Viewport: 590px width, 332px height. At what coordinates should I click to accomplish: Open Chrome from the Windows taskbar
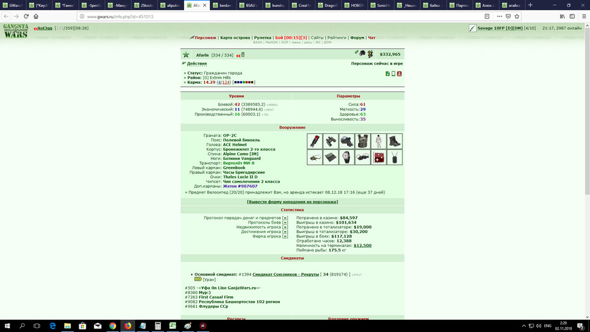pyautogui.click(x=112, y=326)
